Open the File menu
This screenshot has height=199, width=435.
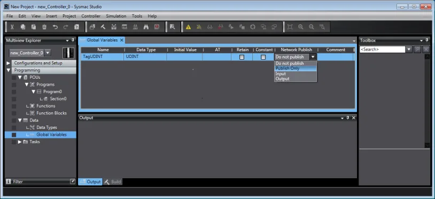[x=10, y=16]
